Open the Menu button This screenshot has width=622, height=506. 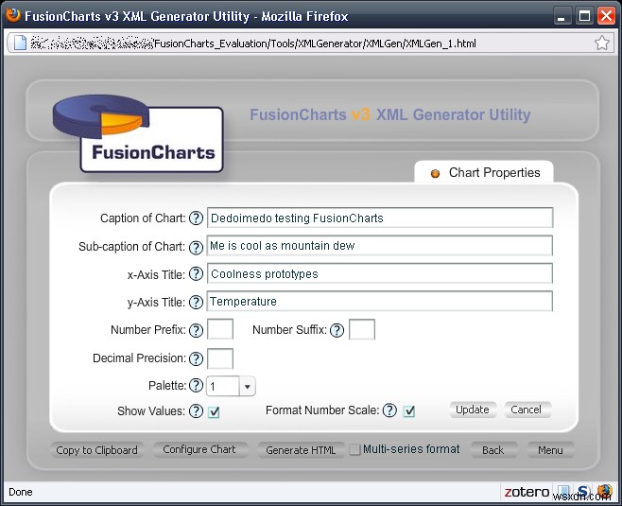pos(550,450)
